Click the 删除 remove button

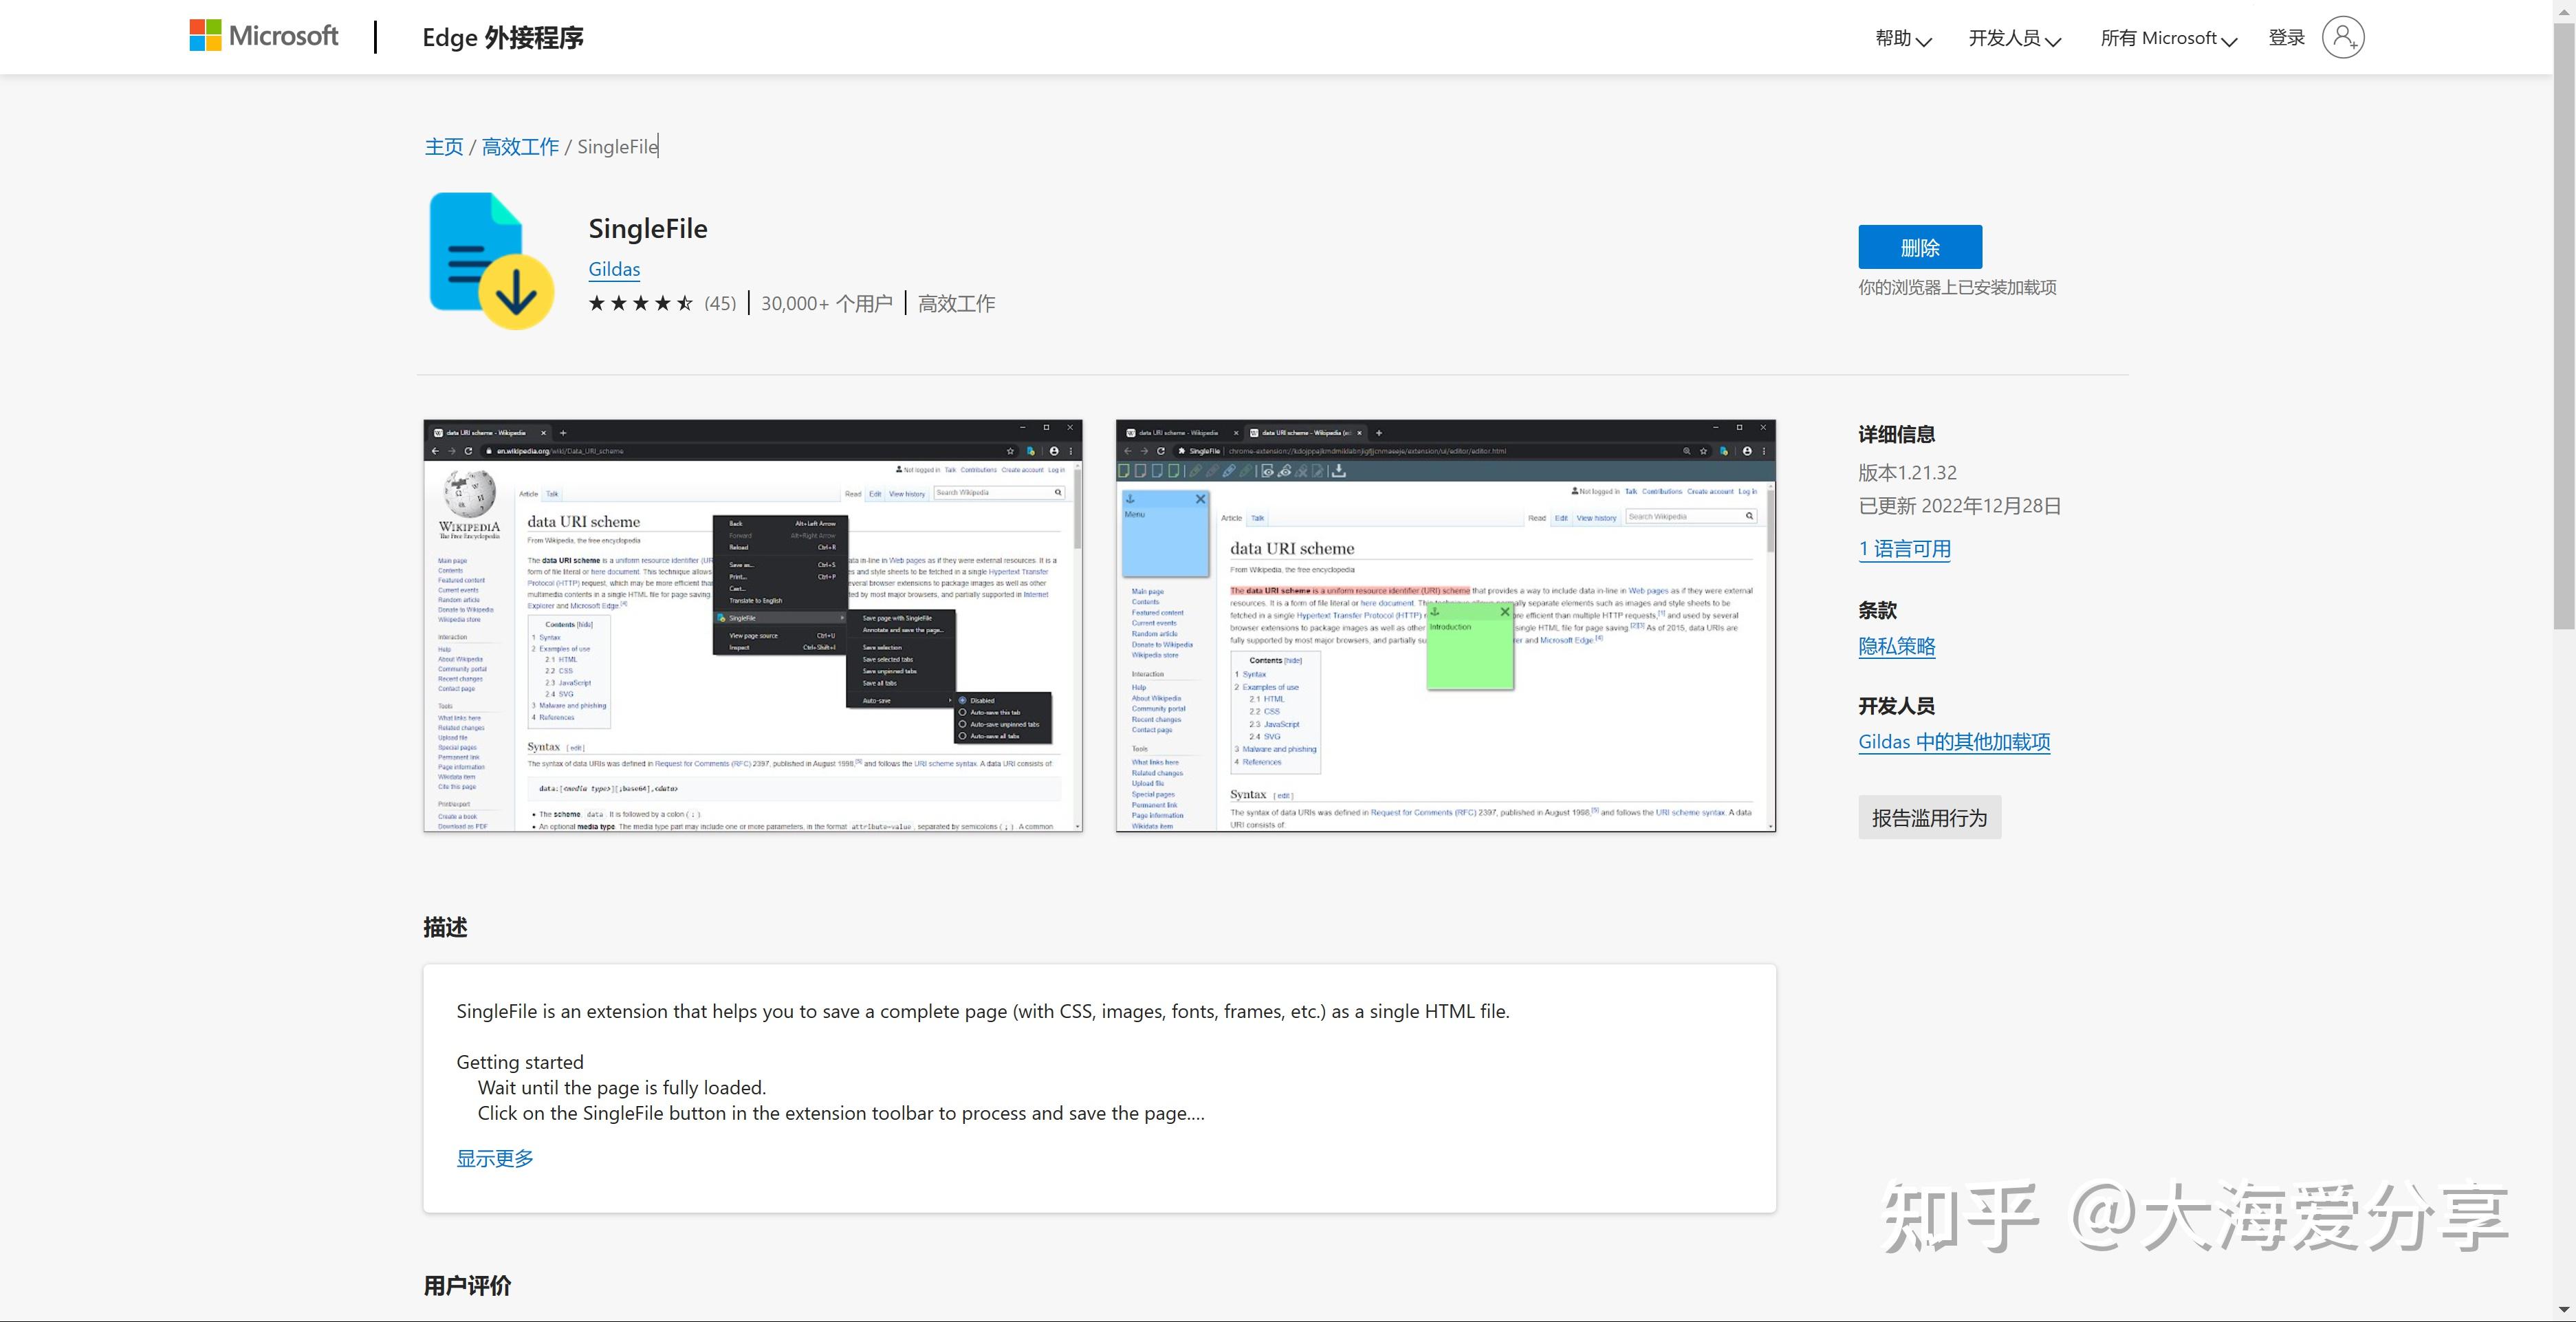(1919, 247)
